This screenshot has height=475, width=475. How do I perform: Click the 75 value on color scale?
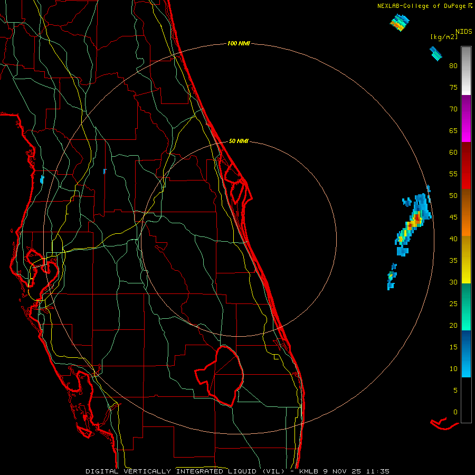[453, 88]
